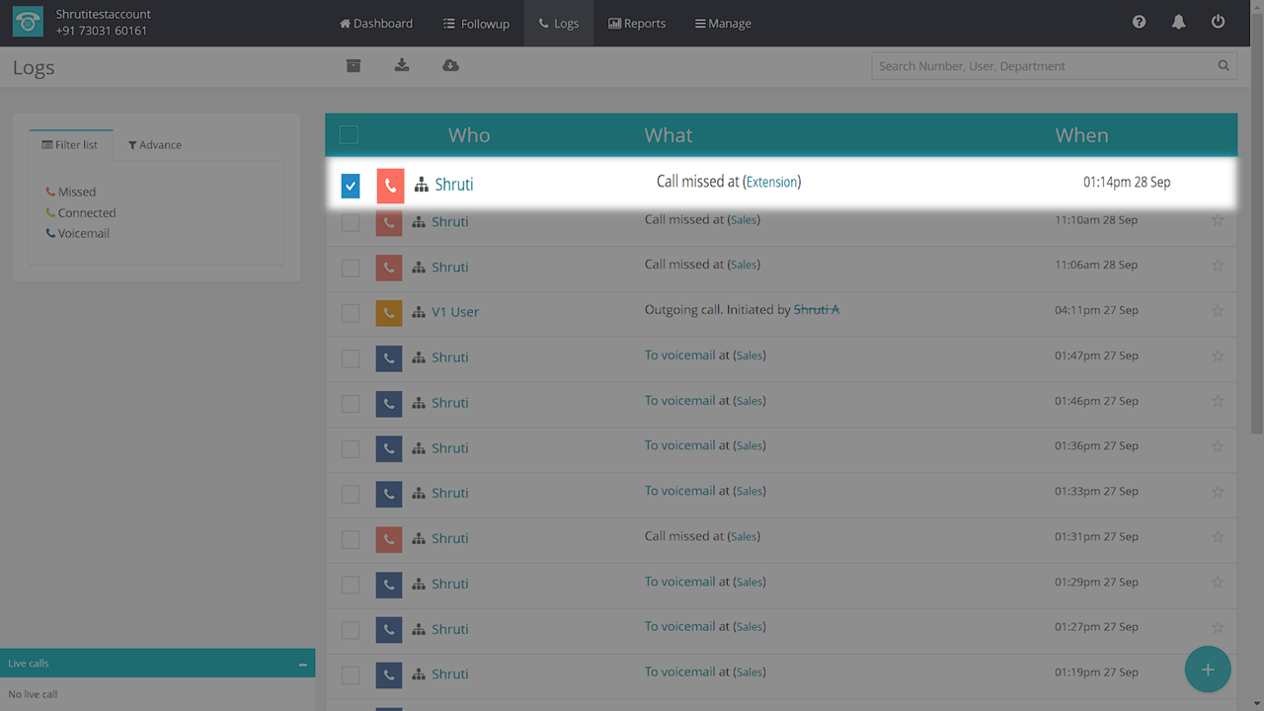Collapse the Live calls panel
This screenshot has height=711, width=1264.
(x=302, y=665)
